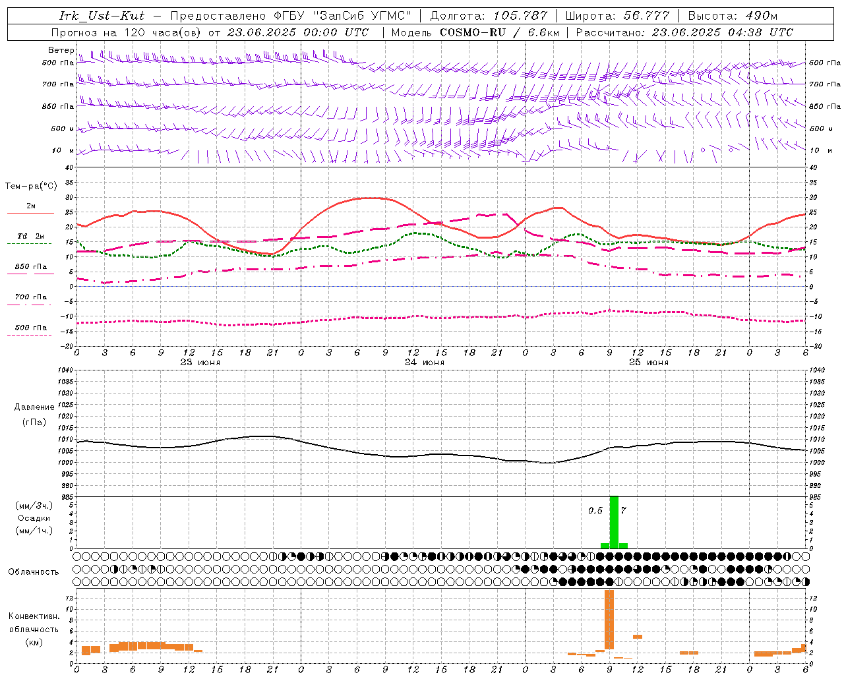Click the 700 гПа temperature legend entry
The width and height of the screenshot is (844, 675).
[30, 298]
